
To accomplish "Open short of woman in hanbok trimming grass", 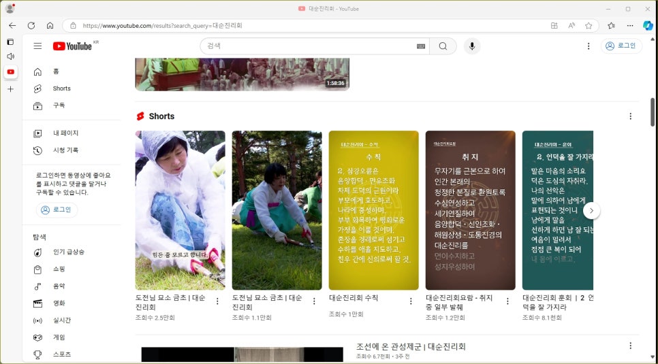I will 277,210.
